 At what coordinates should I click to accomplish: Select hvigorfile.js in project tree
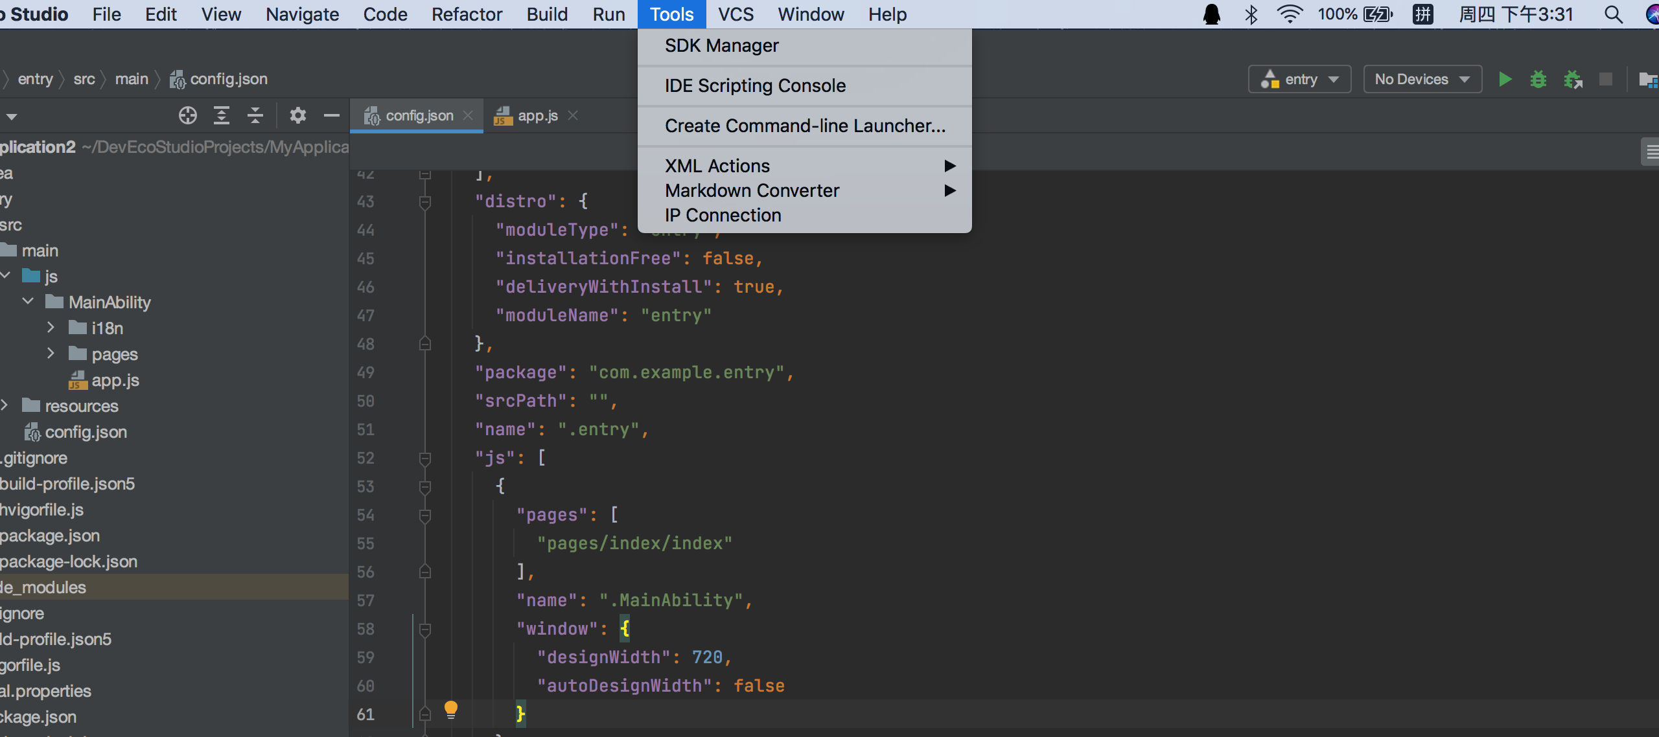pos(42,510)
